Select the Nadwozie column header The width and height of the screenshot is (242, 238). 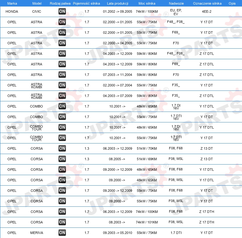click(x=176, y=3)
